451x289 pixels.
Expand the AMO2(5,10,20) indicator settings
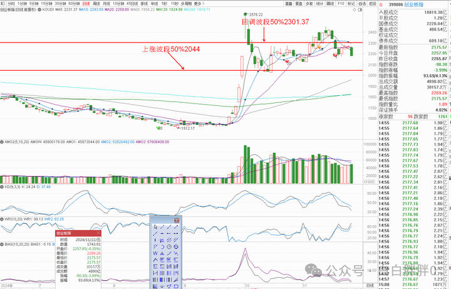click(x=2, y=142)
